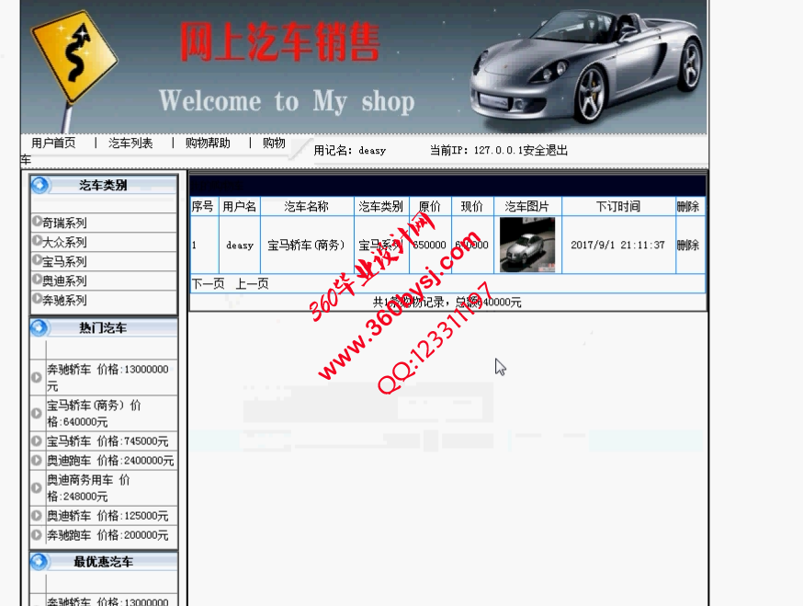Click the 原价 column header
The image size is (803, 606).
(x=430, y=206)
